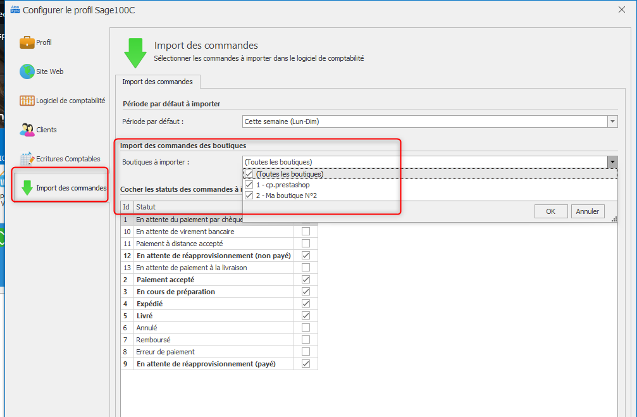Open the Site Web section
The height and width of the screenshot is (417, 637).
click(x=49, y=72)
